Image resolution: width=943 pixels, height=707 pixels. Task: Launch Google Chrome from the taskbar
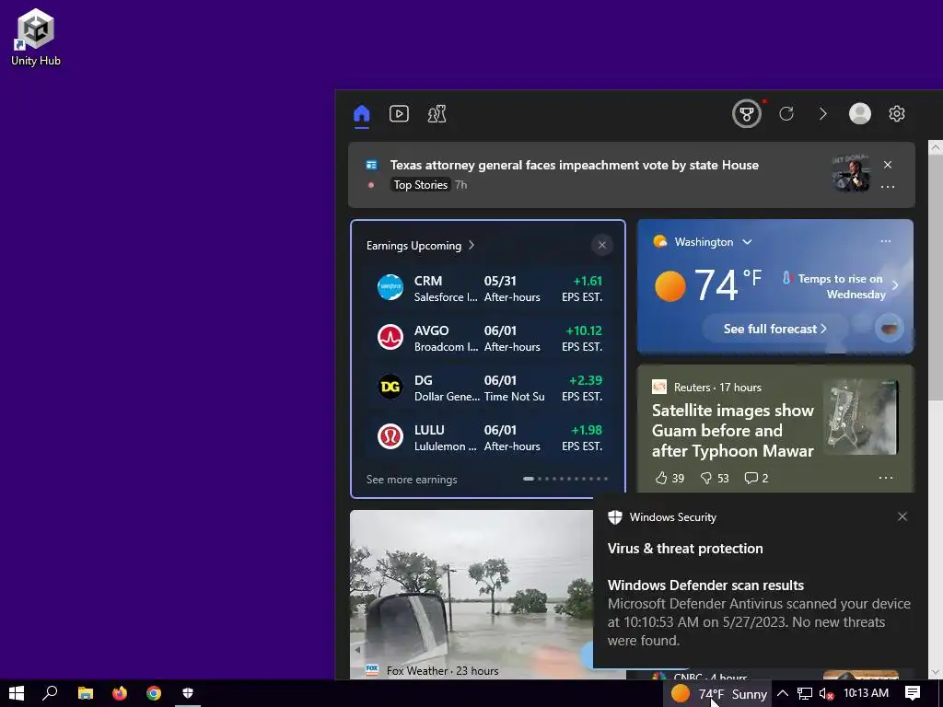point(154,693)
